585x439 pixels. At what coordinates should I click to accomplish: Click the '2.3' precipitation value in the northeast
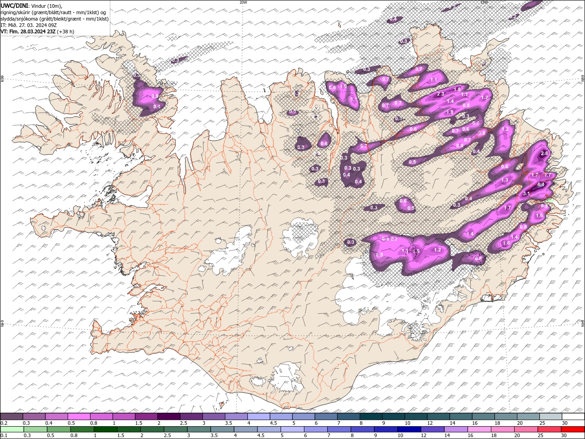coord(441,94)
